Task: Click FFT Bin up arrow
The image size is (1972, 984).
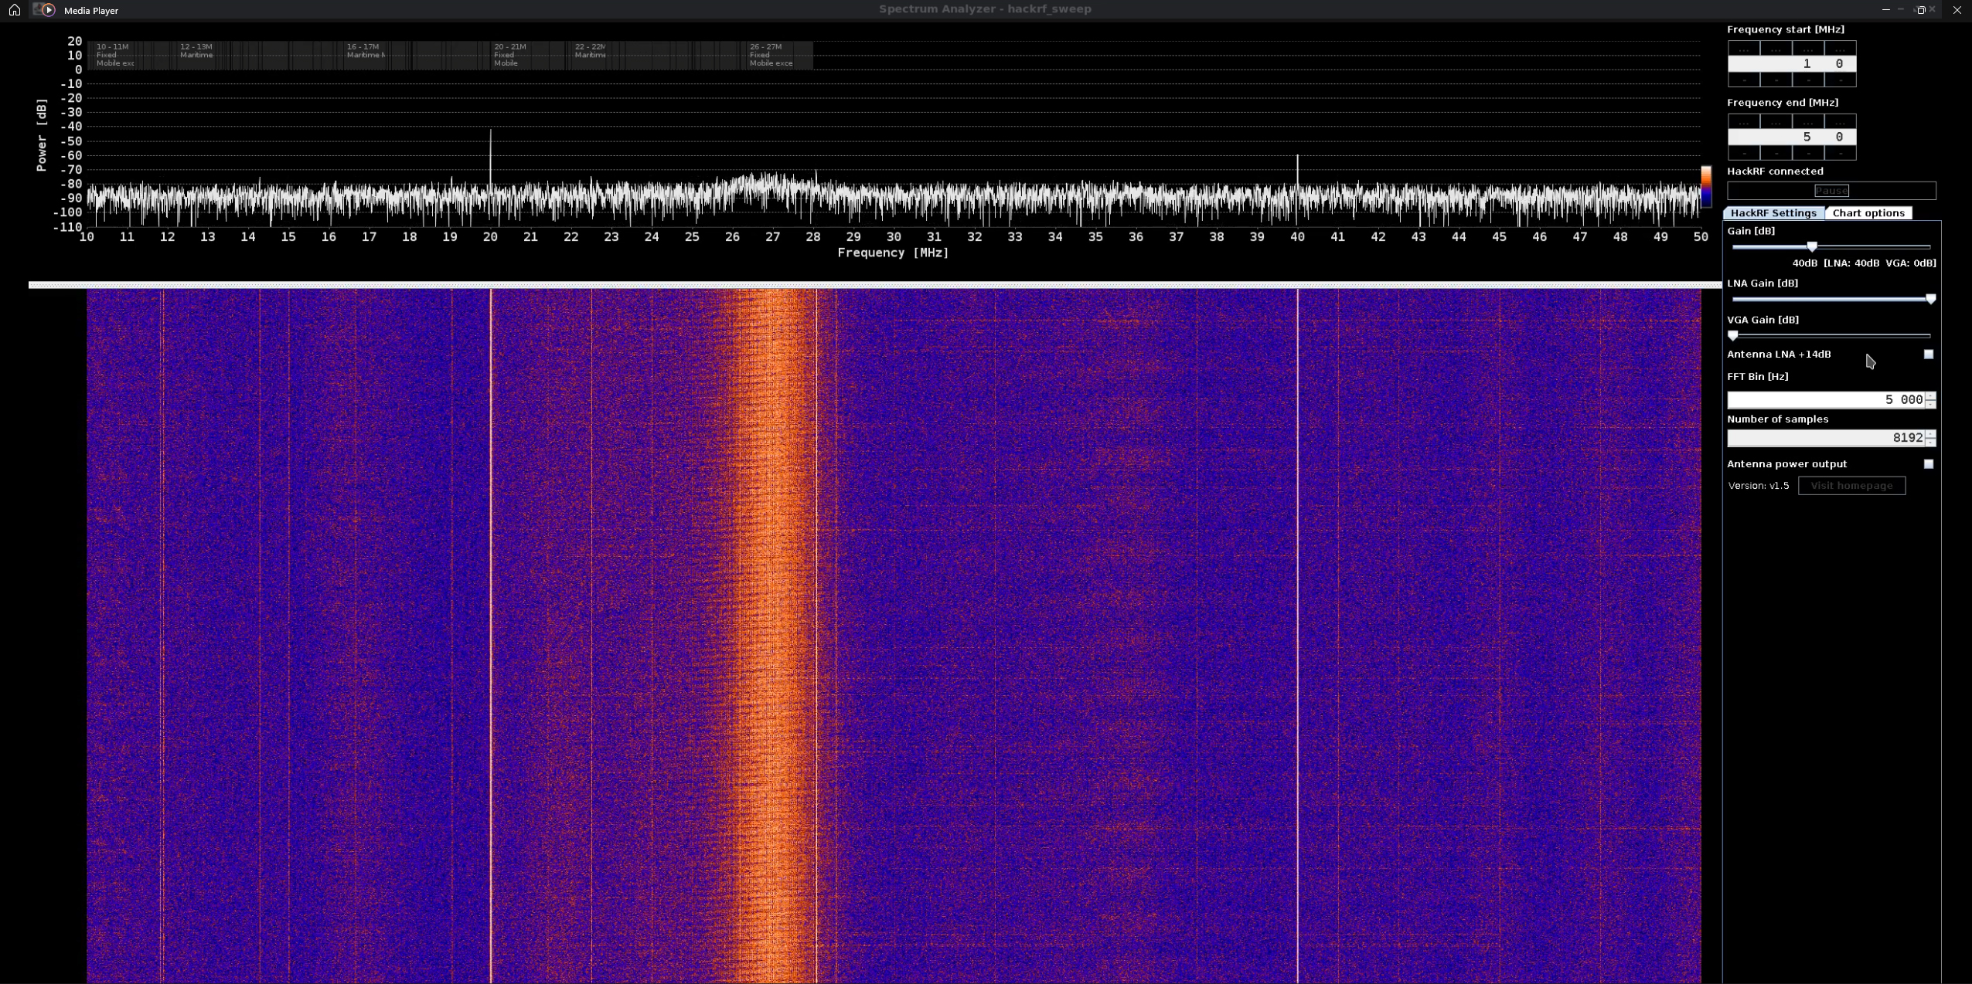Action: [1930, 395]
